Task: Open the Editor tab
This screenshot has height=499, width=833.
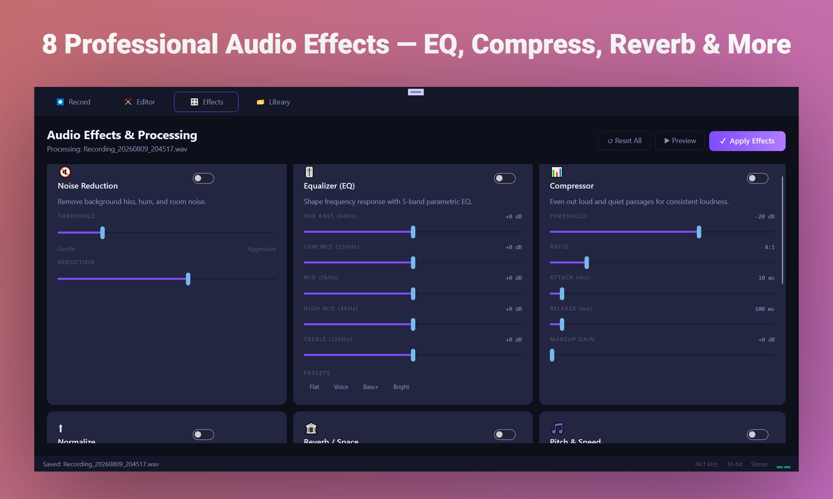Action: click(140, 102)
